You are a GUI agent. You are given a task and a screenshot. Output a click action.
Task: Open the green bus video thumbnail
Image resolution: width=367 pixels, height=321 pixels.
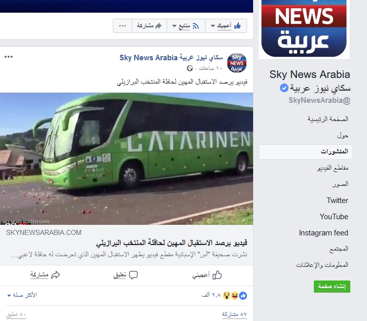(127, 159)
